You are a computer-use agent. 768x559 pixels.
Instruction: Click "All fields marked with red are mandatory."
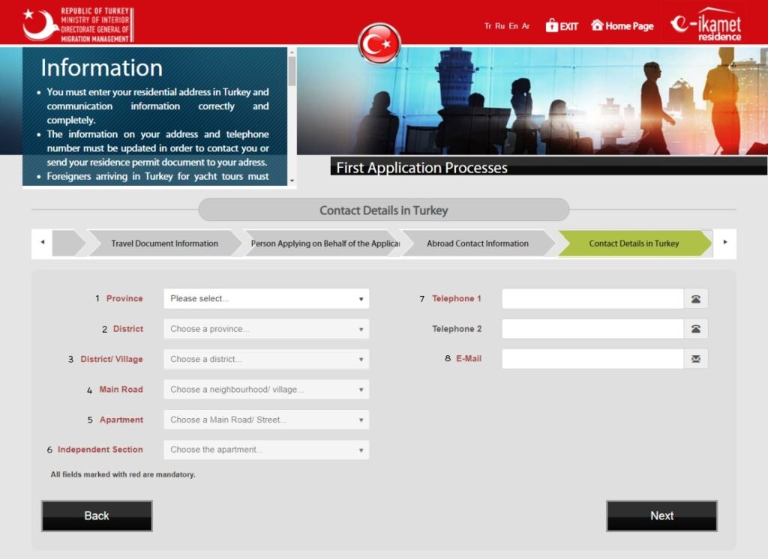tap(123, 474)
